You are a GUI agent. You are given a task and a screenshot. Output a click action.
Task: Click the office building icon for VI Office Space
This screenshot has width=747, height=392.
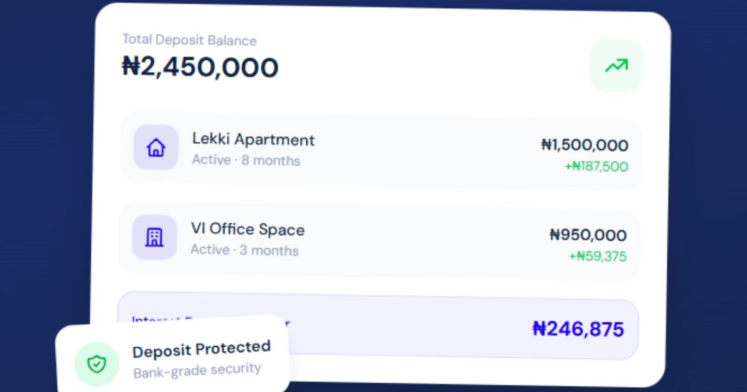154,237
